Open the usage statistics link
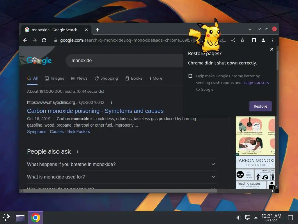Image resolution: width=298 pixels, height=224 pixels. point(256,83)
